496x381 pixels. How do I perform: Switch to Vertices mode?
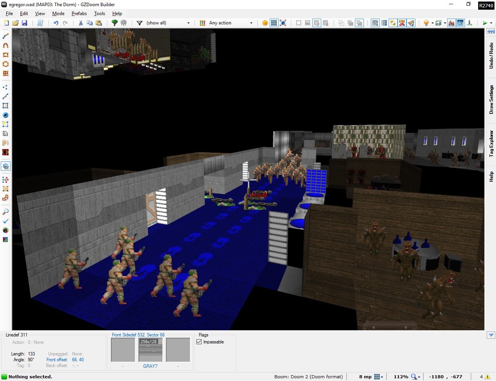[5, 87]
